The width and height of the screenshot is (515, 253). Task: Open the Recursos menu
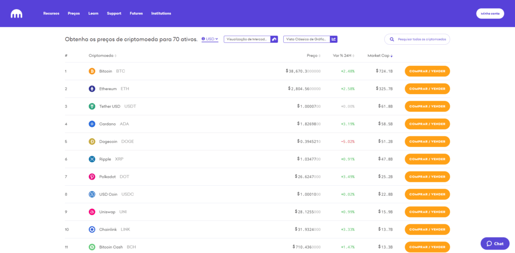coord(51,14)
